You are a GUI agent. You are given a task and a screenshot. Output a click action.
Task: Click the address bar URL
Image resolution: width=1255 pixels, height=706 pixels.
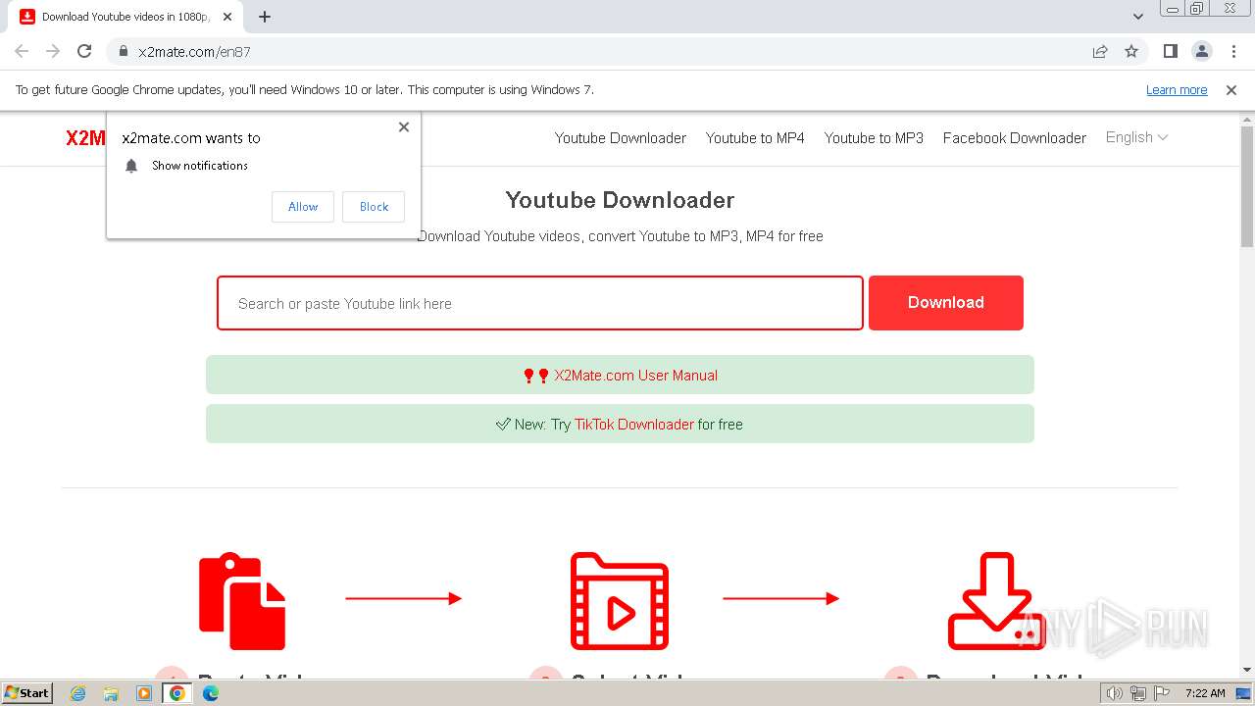pos(194,52)
